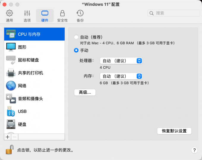Open help with the question mark button
Image resolution: width=202 pixels, height=160 pixels.
(x=194, y=150)
